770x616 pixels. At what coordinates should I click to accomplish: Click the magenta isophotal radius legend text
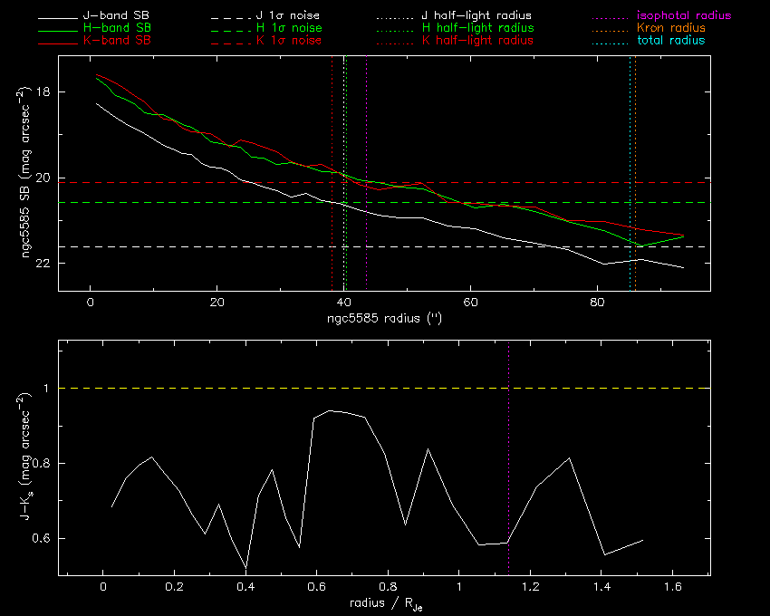click(684, 16)
